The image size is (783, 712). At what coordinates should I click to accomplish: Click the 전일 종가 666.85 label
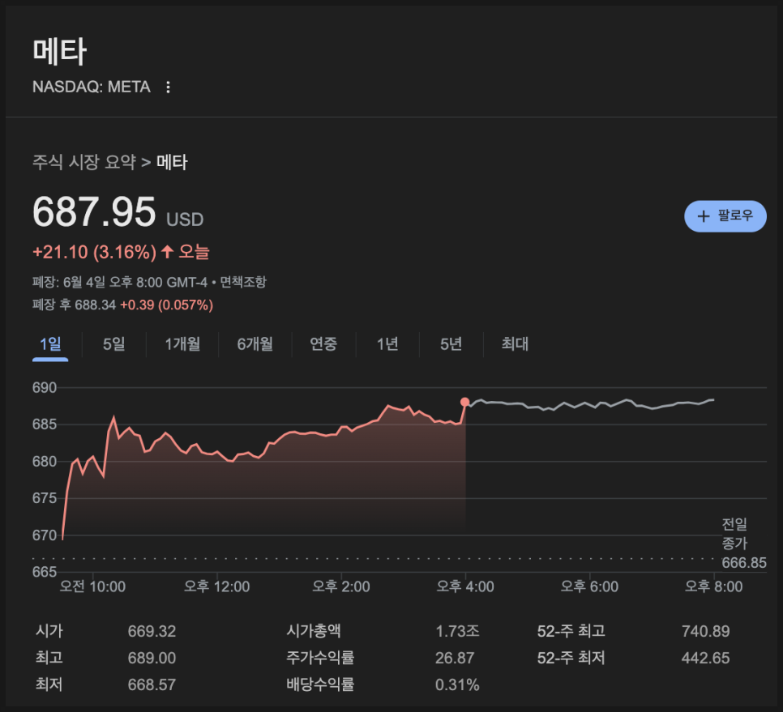(x=743, y=544)
